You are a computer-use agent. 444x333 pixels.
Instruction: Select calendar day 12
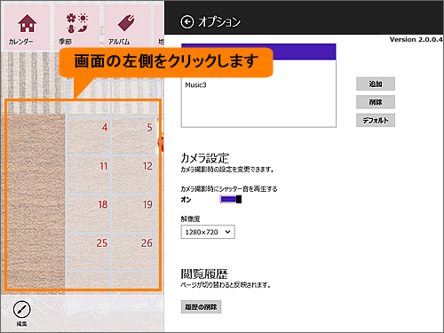[x=134, y=175]
